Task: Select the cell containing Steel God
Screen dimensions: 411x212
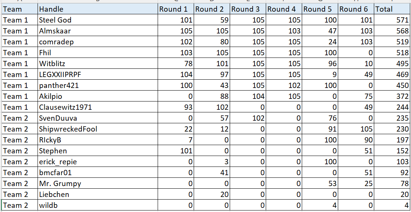Action: 98,20
